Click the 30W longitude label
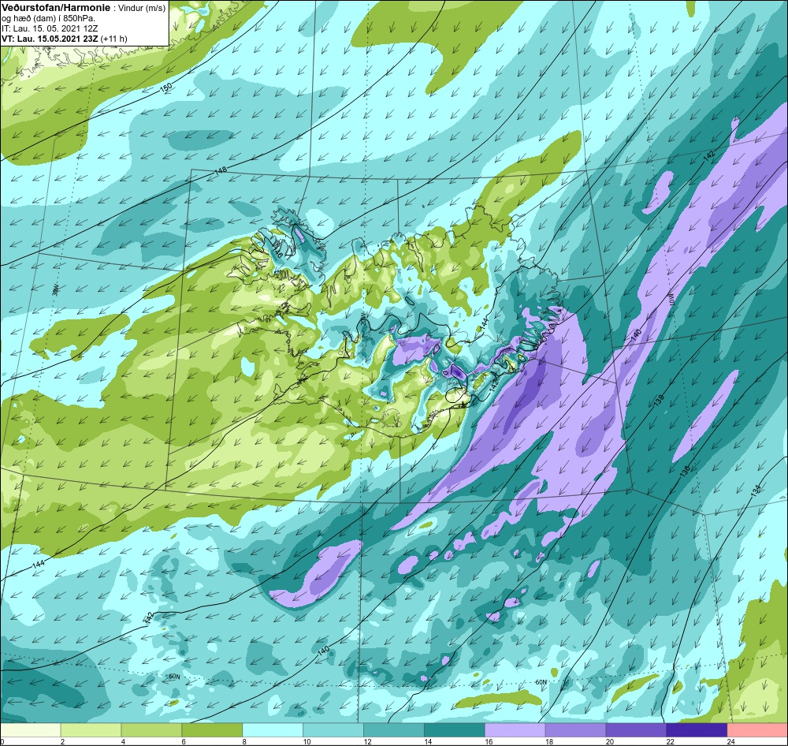This screenshot has height=746, width=788. click(55, 290)
